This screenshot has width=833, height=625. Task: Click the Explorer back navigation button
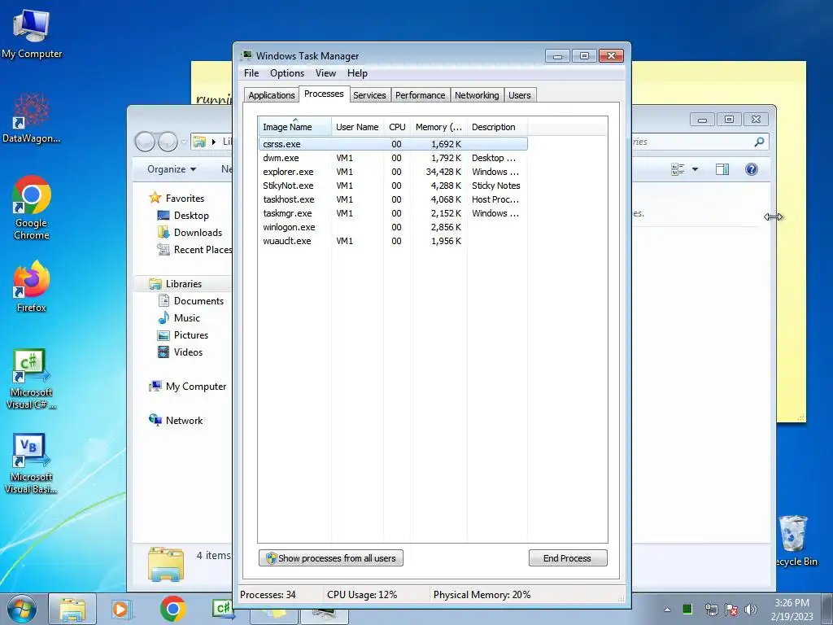click(x=145, y=142)
